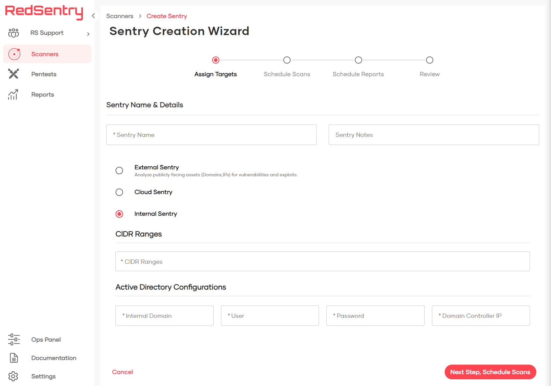Open Ops Panel via the sliders icon
Viewport: 551px width, 386px height.
tap(13, 339)
